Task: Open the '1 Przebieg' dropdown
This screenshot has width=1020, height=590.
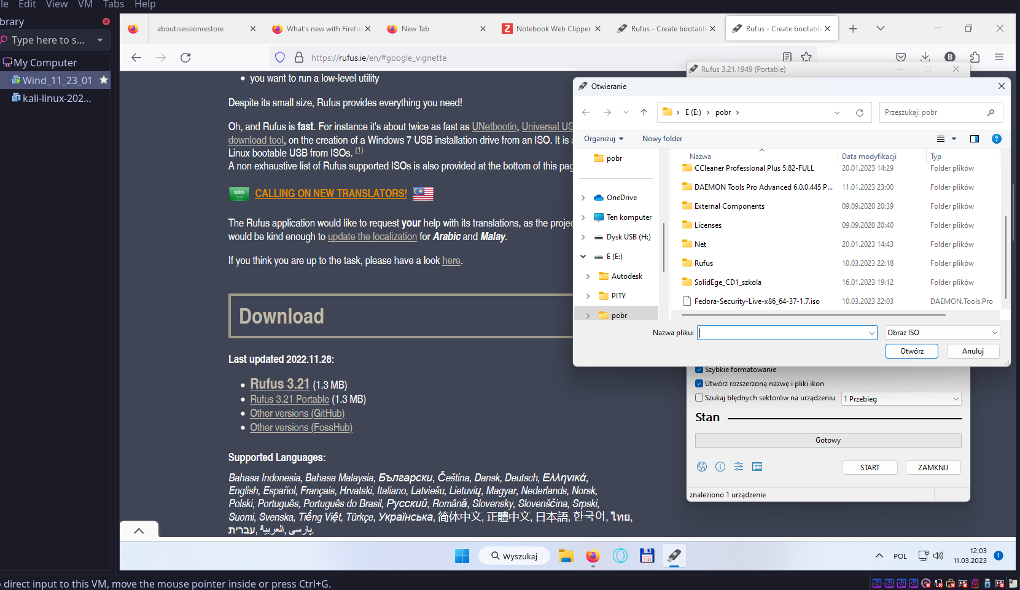Action: (x=901, y=399)
